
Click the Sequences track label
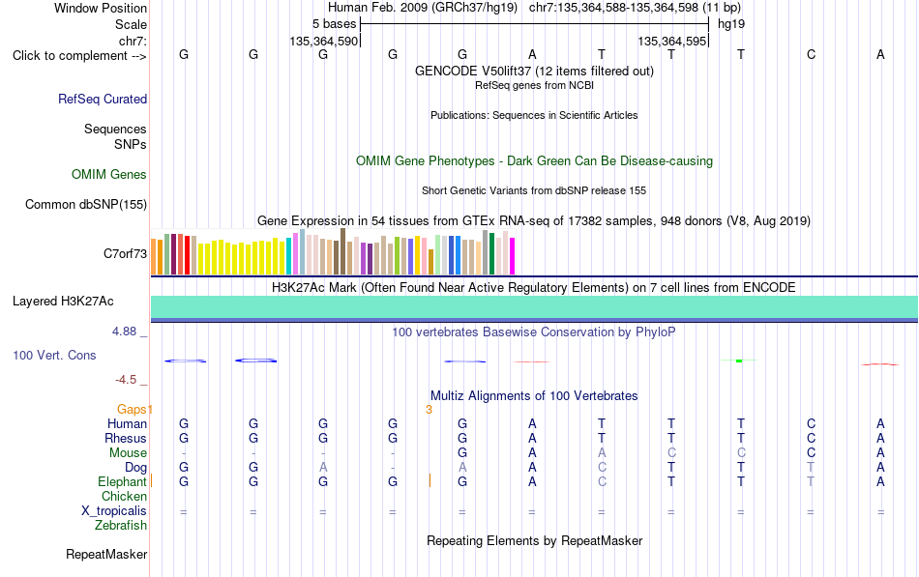(x=115, y=129)
